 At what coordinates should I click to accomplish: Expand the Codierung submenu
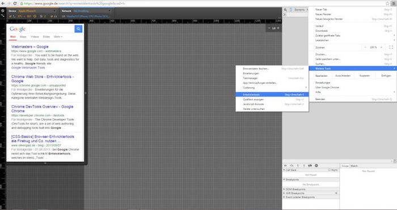[272, 88]
